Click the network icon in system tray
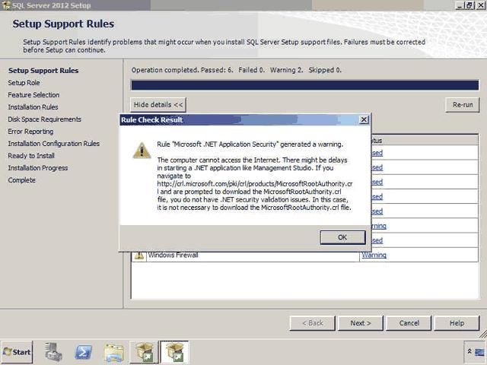The width and height of the screenshot is (487, 365). [x=479, y=352]
